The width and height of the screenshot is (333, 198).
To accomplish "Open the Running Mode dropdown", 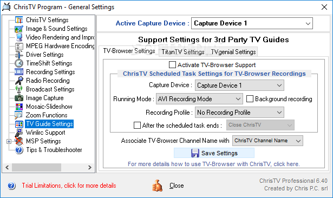I will 199,99.
